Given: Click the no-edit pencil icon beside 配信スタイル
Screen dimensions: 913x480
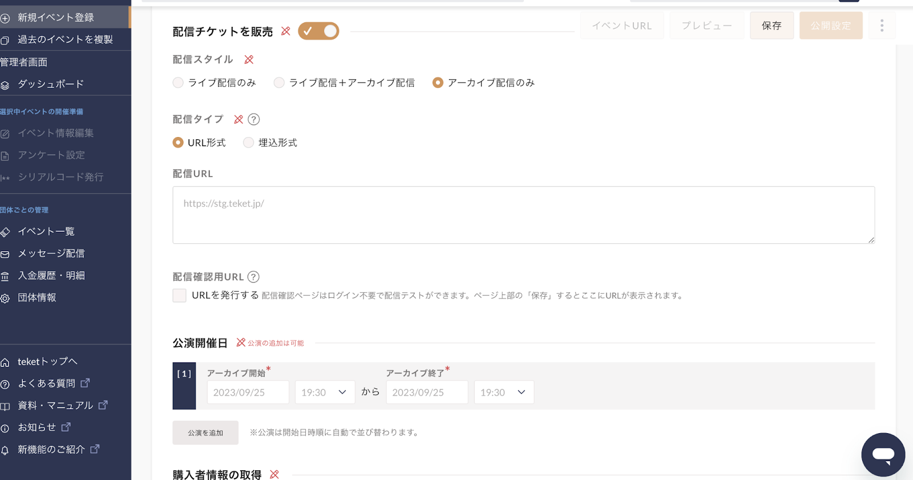Looking at the screenshot, I should (x=249, y=59).
